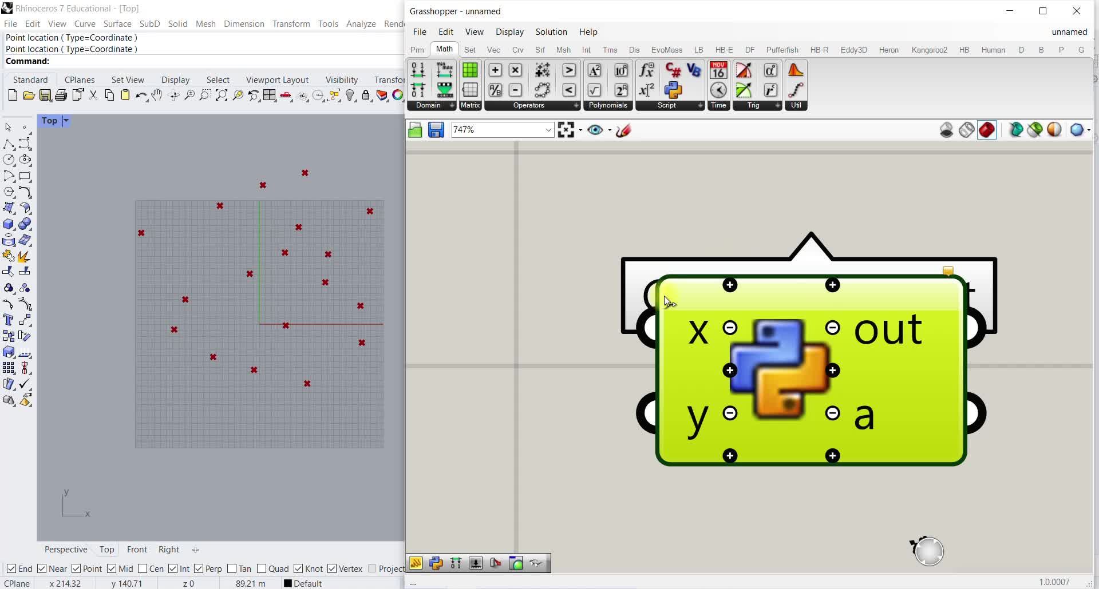The image size is (1099, 589).
Task: Activate the Grasshopper sketch tool
Action: point(624,130)
